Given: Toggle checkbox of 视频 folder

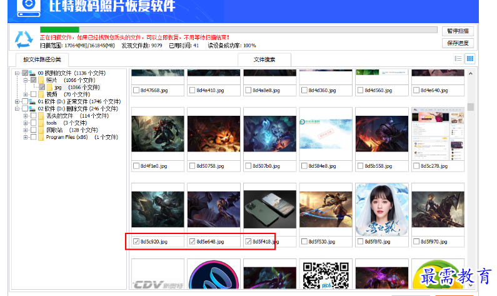Looking at the screenshot, I should point(33,94).
